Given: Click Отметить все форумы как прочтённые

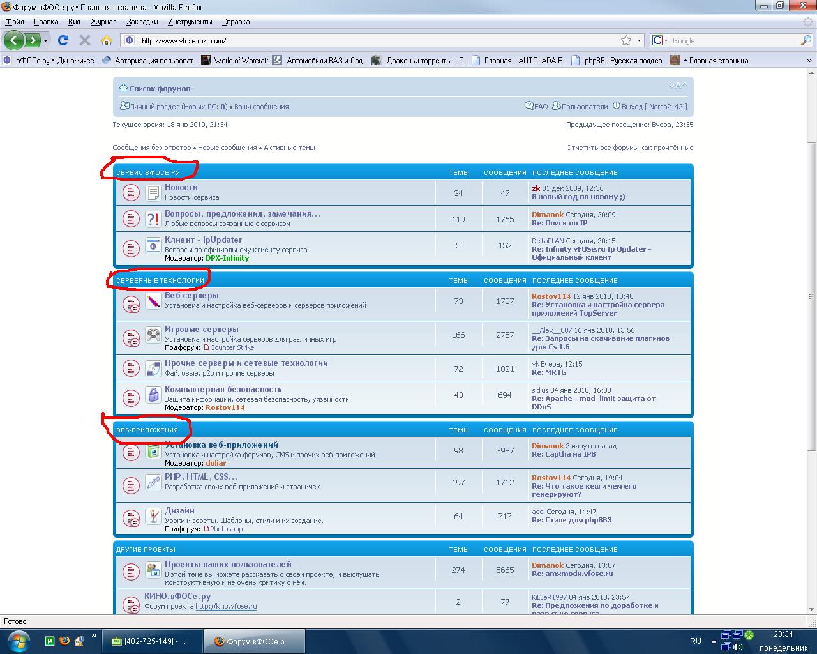Looking at the screenshot, I should (x=629, y=148).
